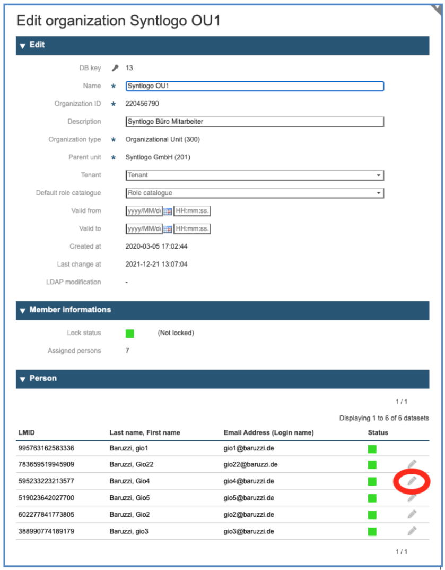Click the DB key icon
This screenshot has height=570, width=445.
click(115, 68)
